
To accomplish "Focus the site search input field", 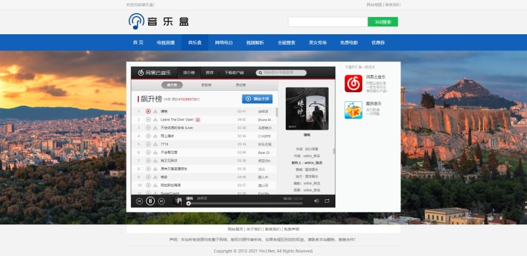I will (x=327, y=22).
